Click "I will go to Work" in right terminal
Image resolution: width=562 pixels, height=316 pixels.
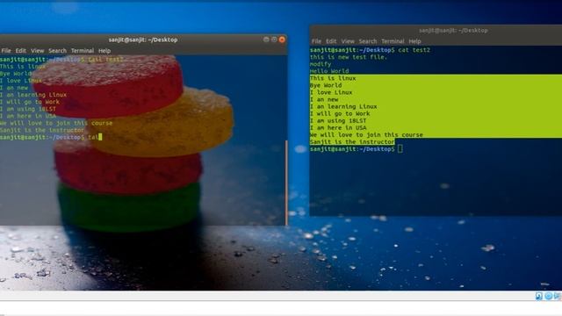340,113
